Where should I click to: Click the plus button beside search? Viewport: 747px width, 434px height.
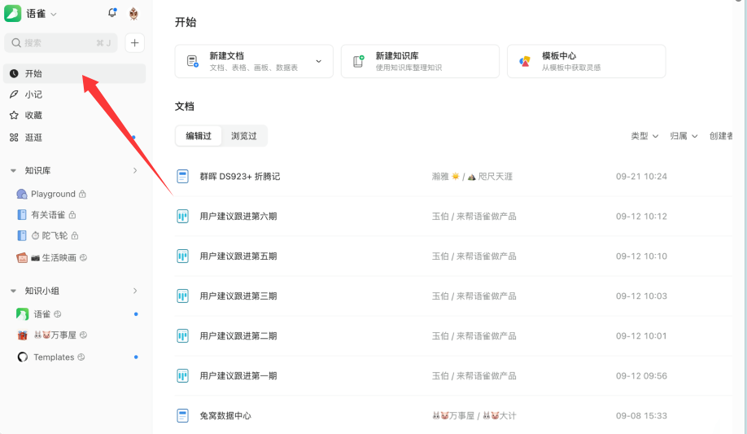point(135,43)
